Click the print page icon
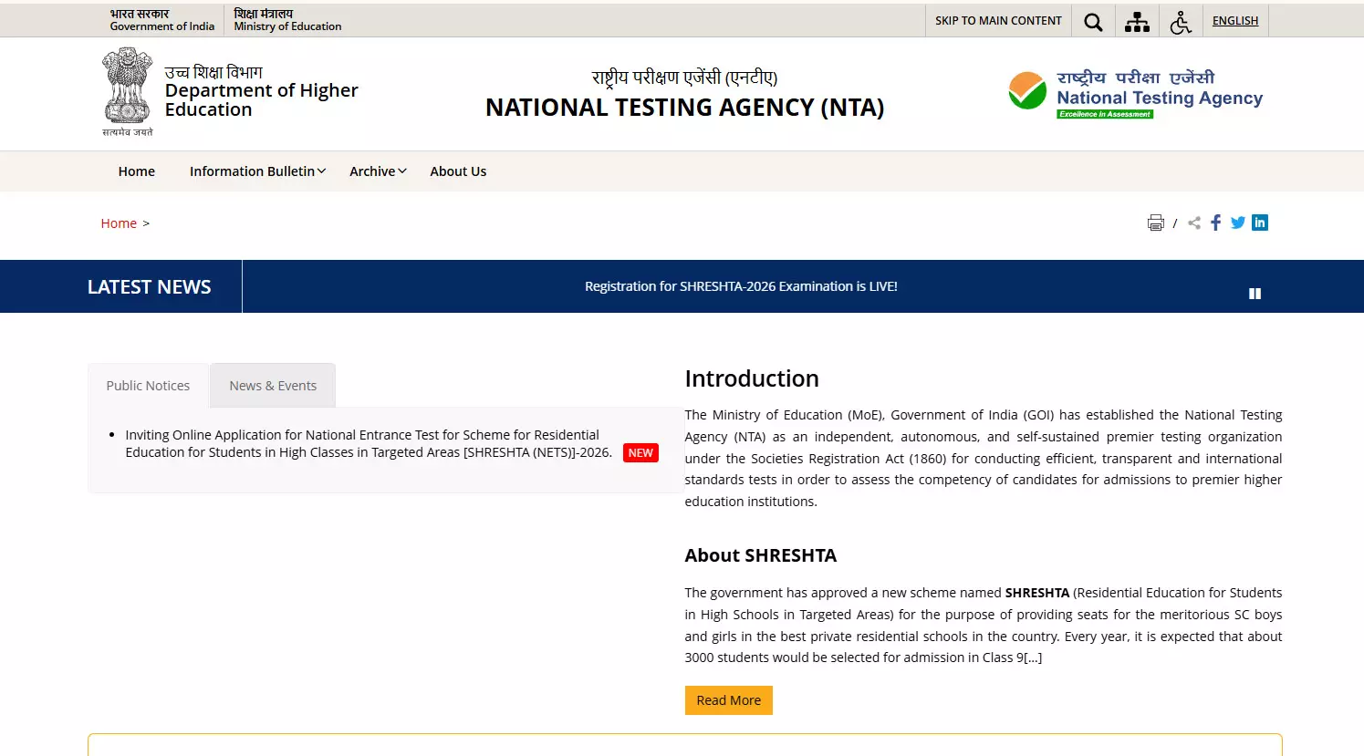This screenshot has height=756, width=1364. (x=1156, y=223)
